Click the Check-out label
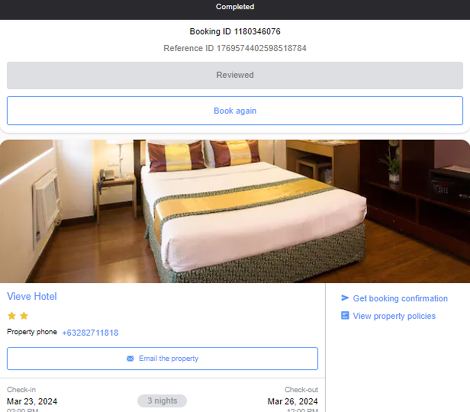 click(x=301, y=390)
